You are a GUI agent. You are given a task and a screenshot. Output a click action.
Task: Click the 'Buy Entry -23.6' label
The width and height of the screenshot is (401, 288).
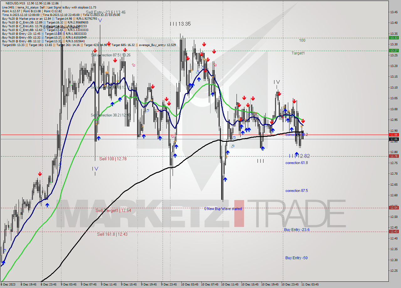[x=297, y=230]
